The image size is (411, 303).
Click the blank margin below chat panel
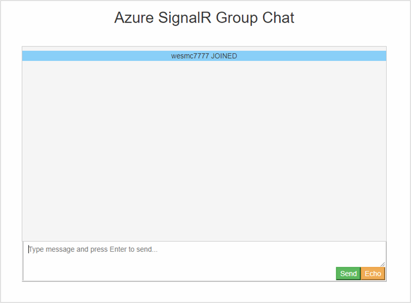[x=204, y=291]
